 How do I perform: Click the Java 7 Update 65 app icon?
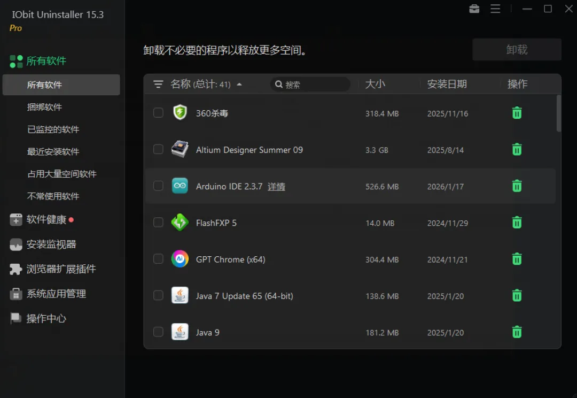[x=180, y=295]
